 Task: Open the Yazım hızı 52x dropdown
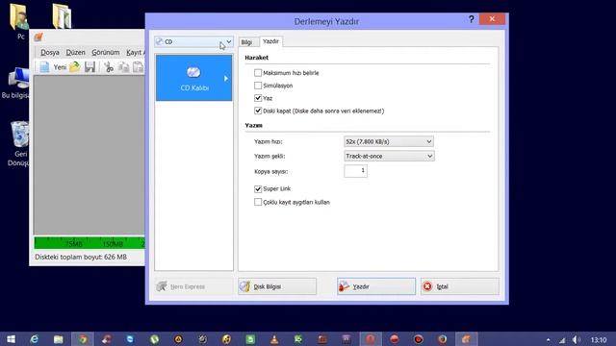point(389,141)
